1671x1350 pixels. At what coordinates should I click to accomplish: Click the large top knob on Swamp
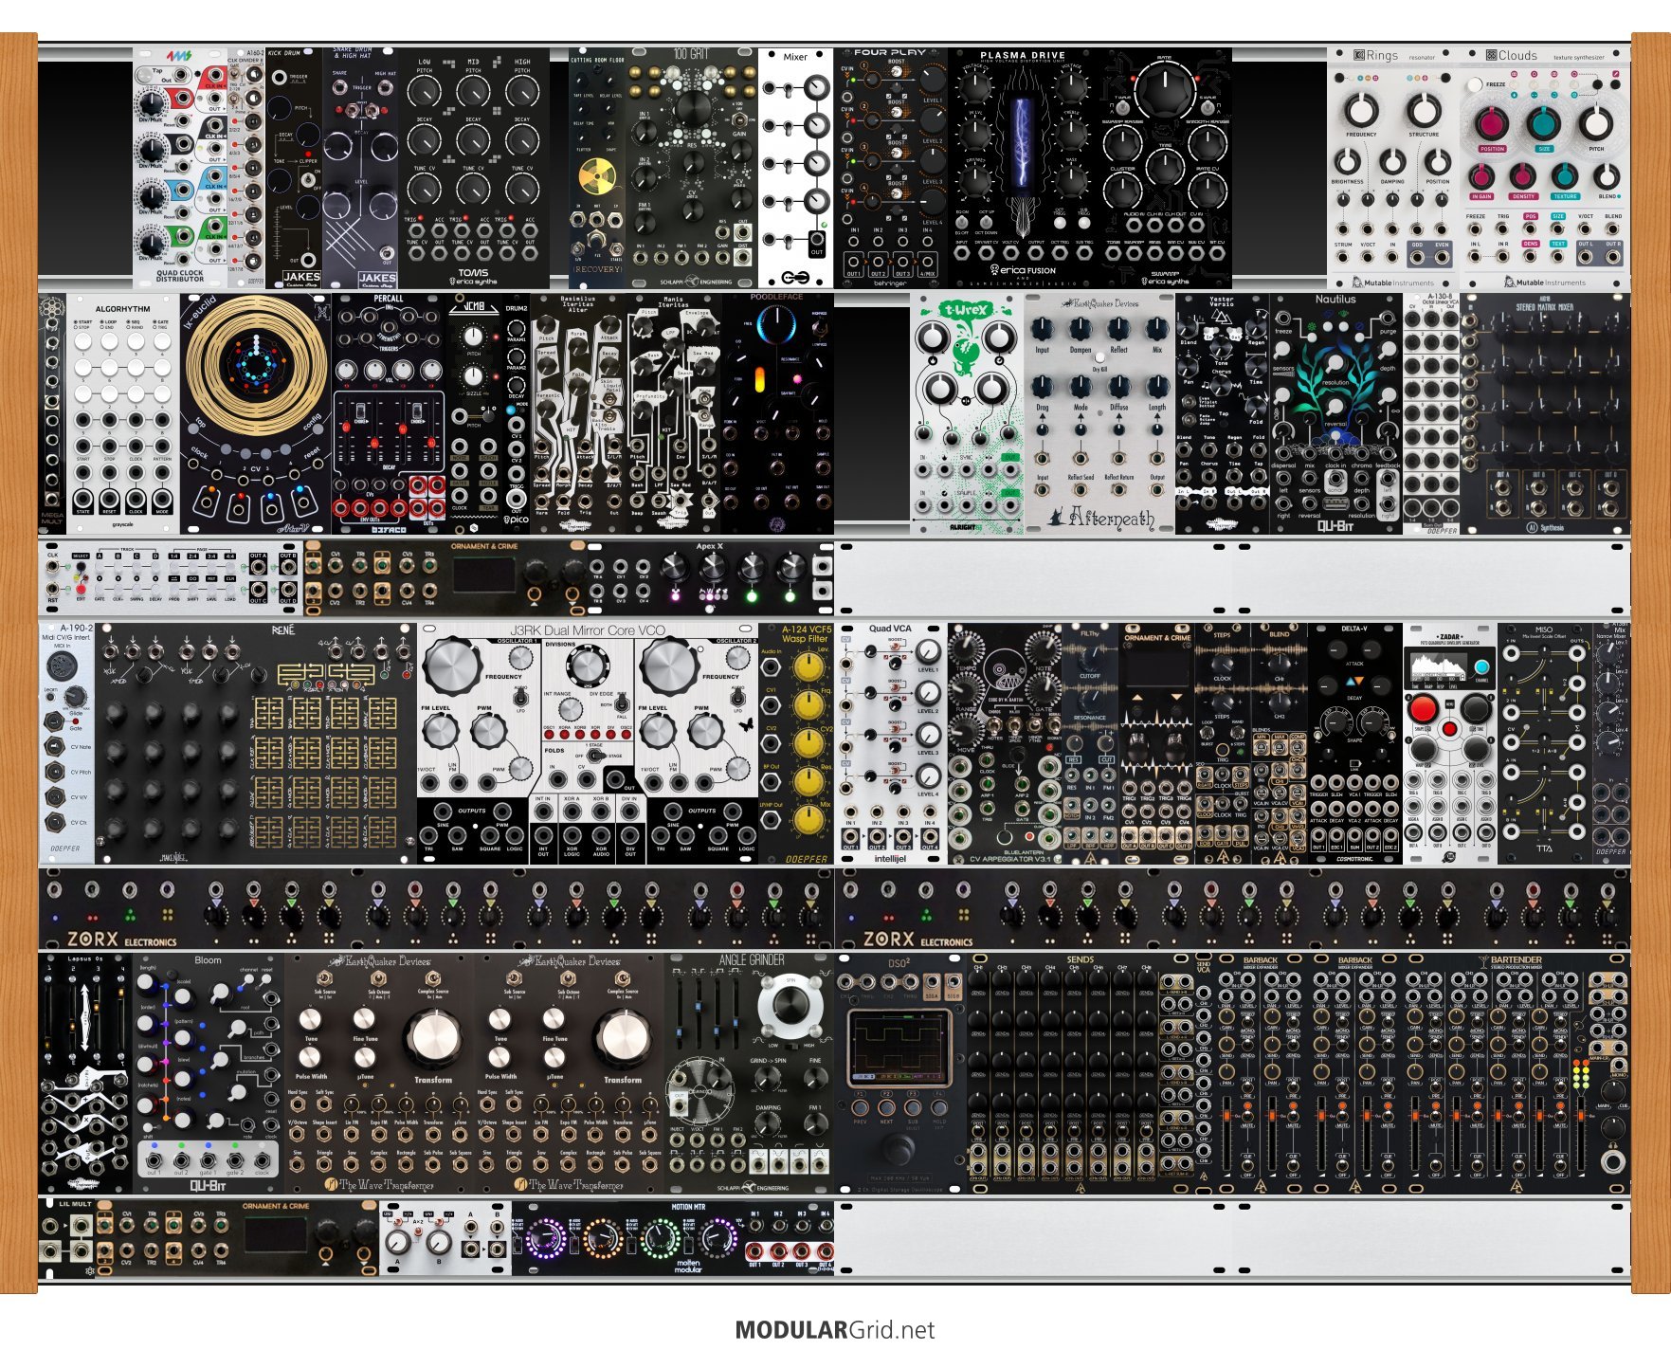pyautogui.click(x=1165, y=90)
